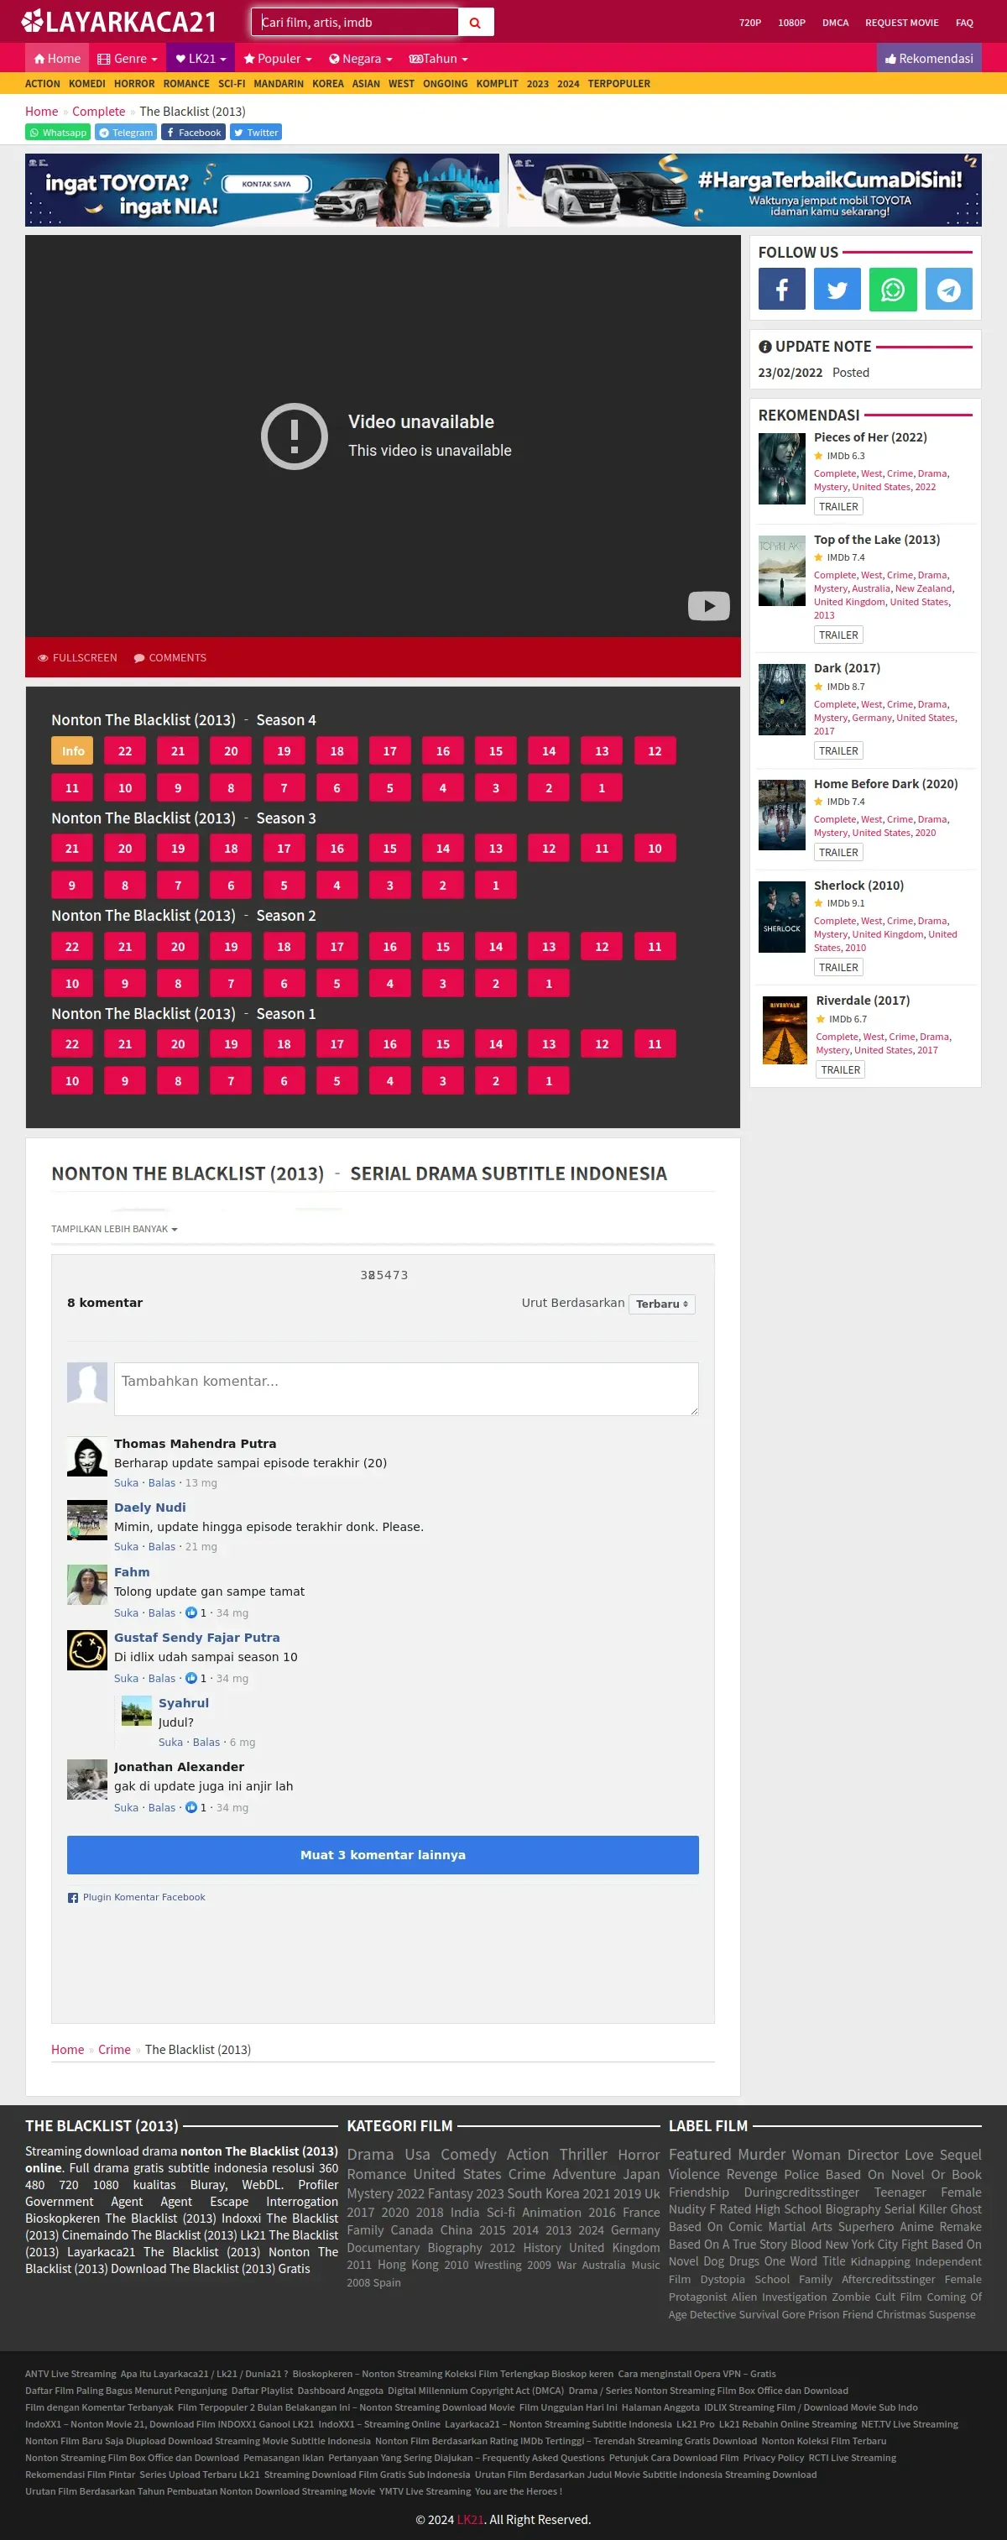
Task: Click the red search magnifier button
Action: pos(475,22)
